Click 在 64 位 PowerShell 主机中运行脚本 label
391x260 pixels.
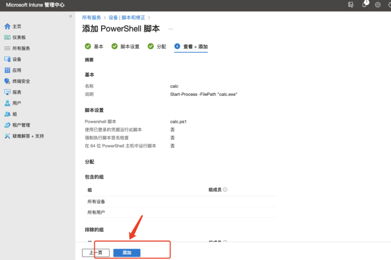click(120, 146)
